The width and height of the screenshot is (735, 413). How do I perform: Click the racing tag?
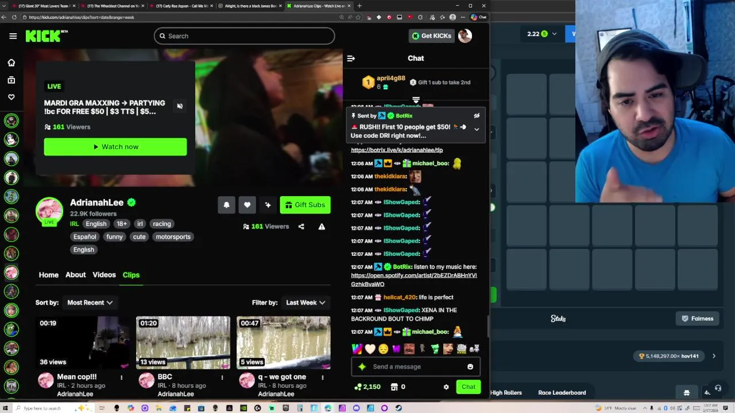162,224
